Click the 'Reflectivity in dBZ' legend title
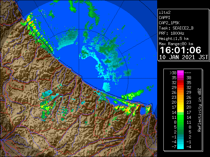 tap(199, 110)
